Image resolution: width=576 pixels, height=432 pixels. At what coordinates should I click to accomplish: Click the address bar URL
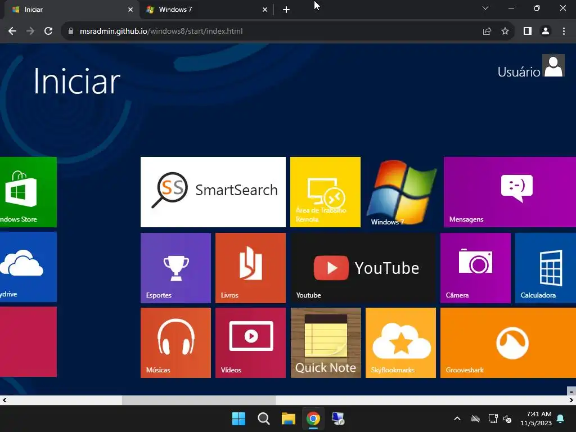161,31
